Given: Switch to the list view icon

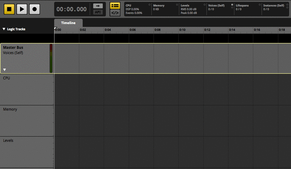Looking at the screenshot, I should coord(115,6).
